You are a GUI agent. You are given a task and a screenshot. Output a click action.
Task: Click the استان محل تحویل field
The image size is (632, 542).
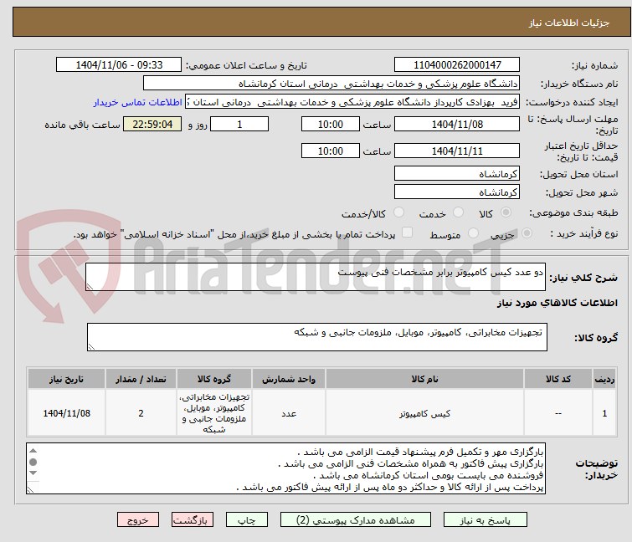457,173
